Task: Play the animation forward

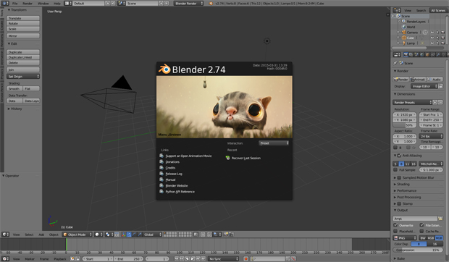Action: [193, 259]
